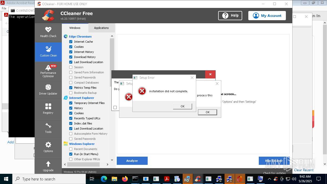Open File Explorer from taskbar

point(114,179)
